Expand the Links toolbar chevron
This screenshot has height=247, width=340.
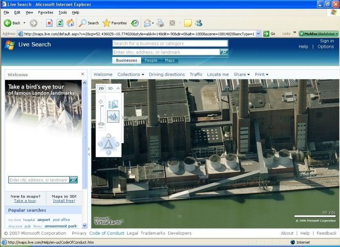(x=295, y=33)
